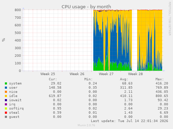
Task: Click the lime softirq legend swatch
Action: pos(6,108)
